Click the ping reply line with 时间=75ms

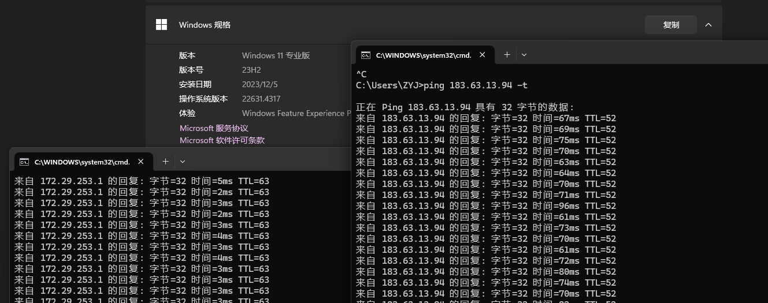(486, 140)
